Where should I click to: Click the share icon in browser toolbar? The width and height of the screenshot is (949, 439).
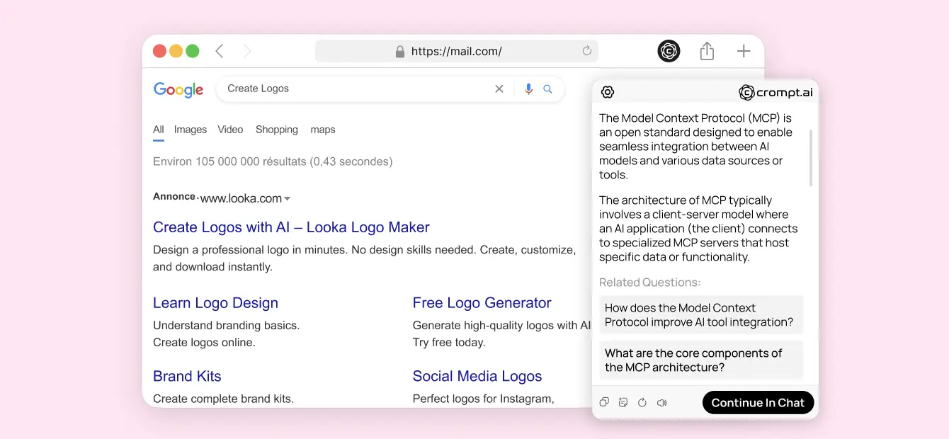707,51
